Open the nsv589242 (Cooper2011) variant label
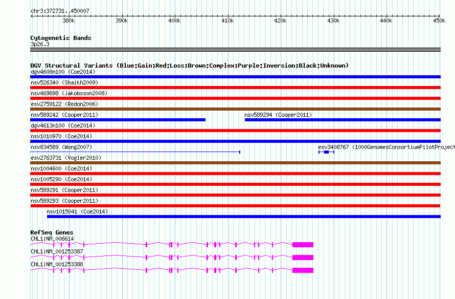This screenshot has width=455, height=299. point(64,115)
